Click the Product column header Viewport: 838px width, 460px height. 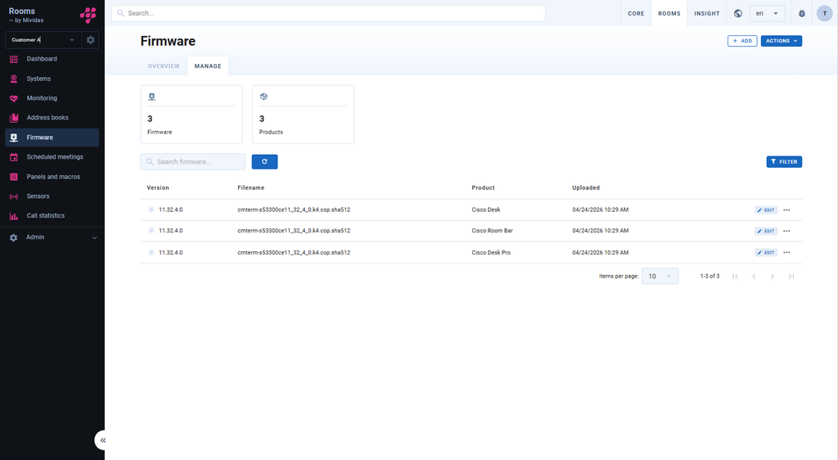[x=483, y=188]
